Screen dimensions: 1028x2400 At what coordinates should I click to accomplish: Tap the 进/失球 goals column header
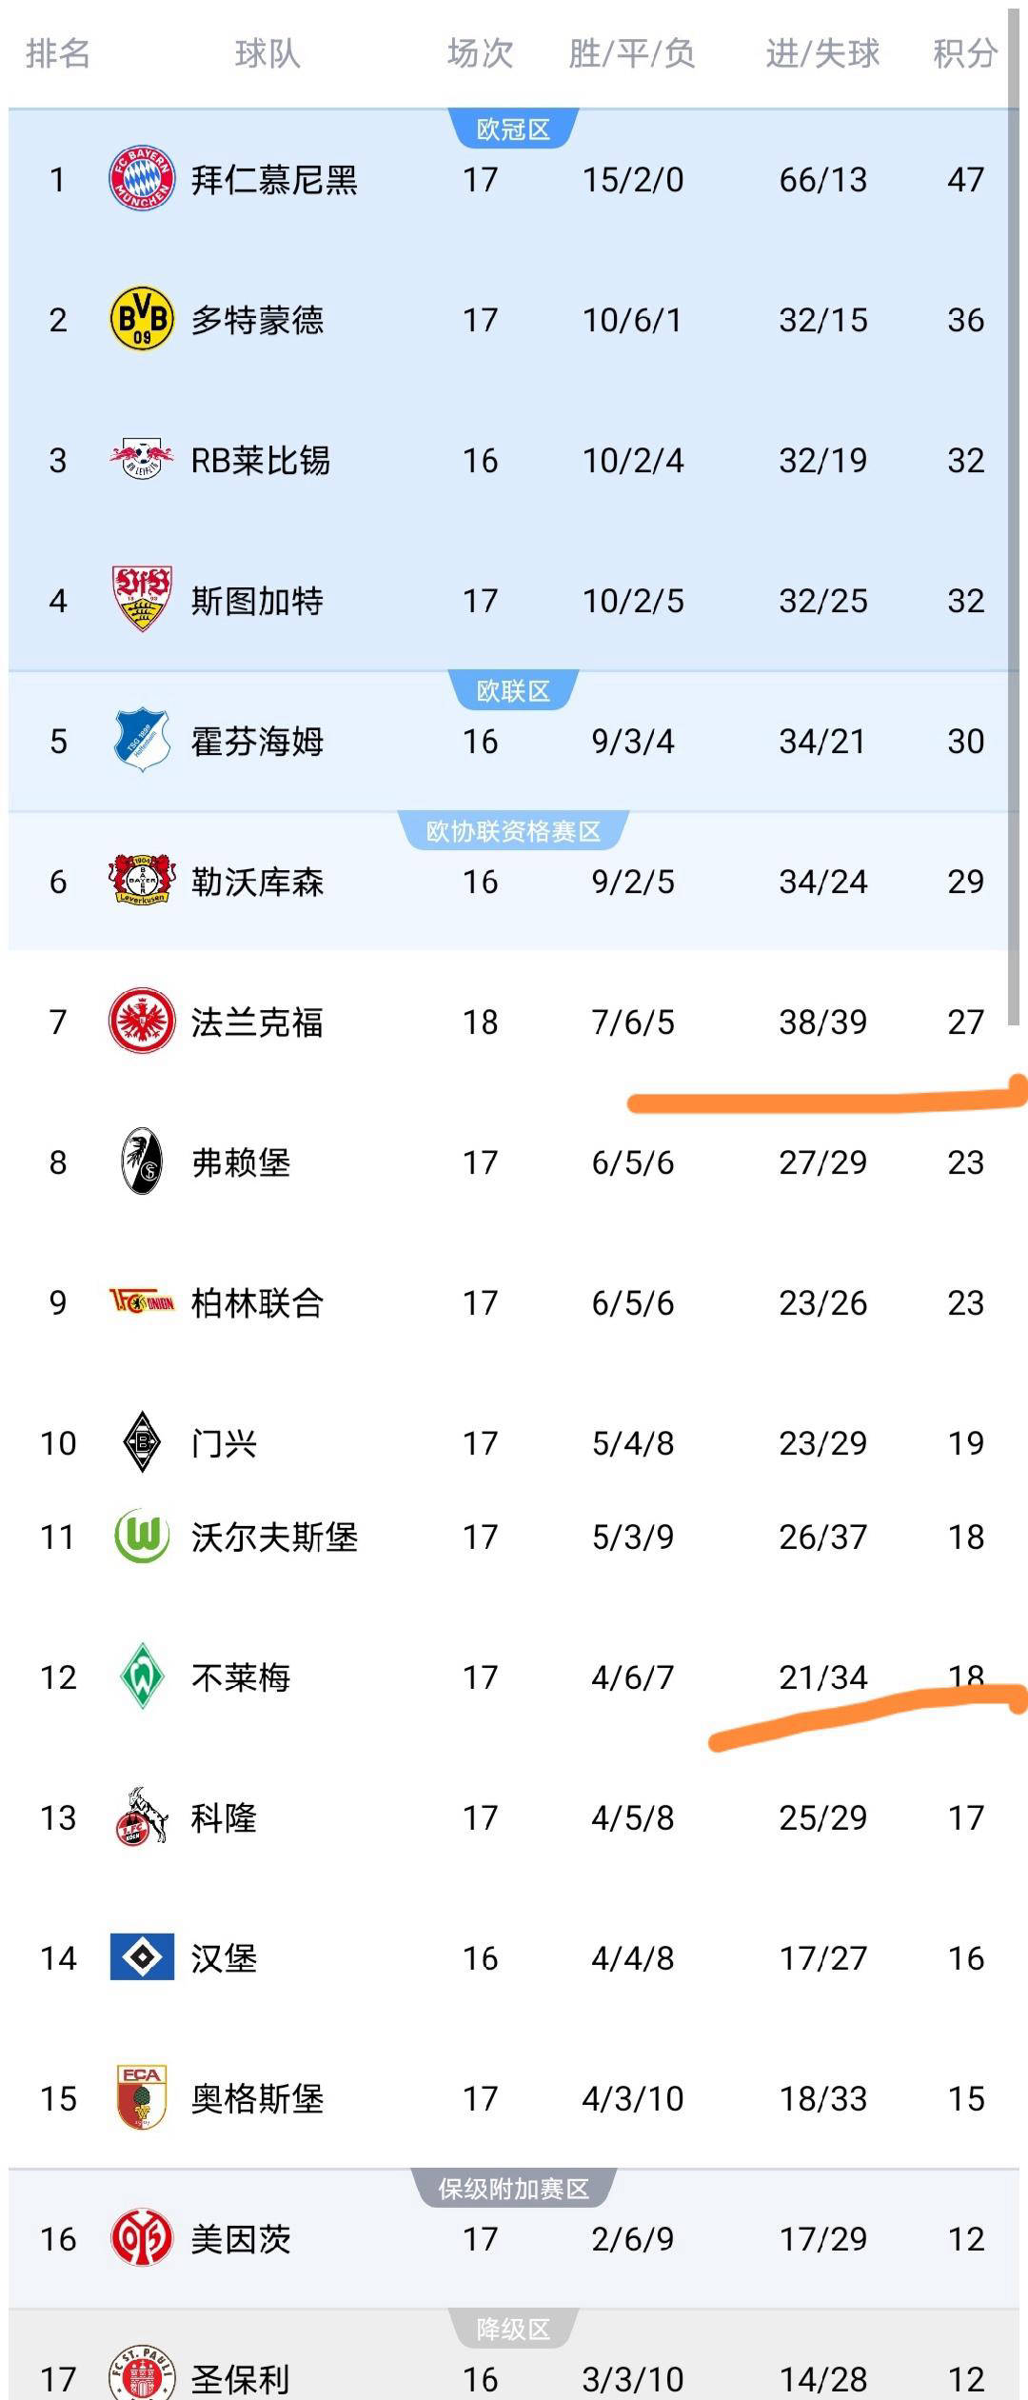click(822, 53)
